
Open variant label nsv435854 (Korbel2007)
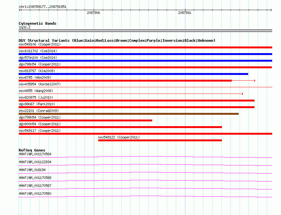coord(40,84)
